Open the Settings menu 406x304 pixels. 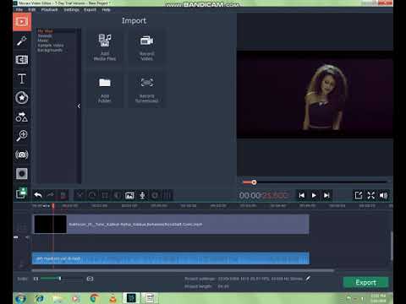point(71,10)
